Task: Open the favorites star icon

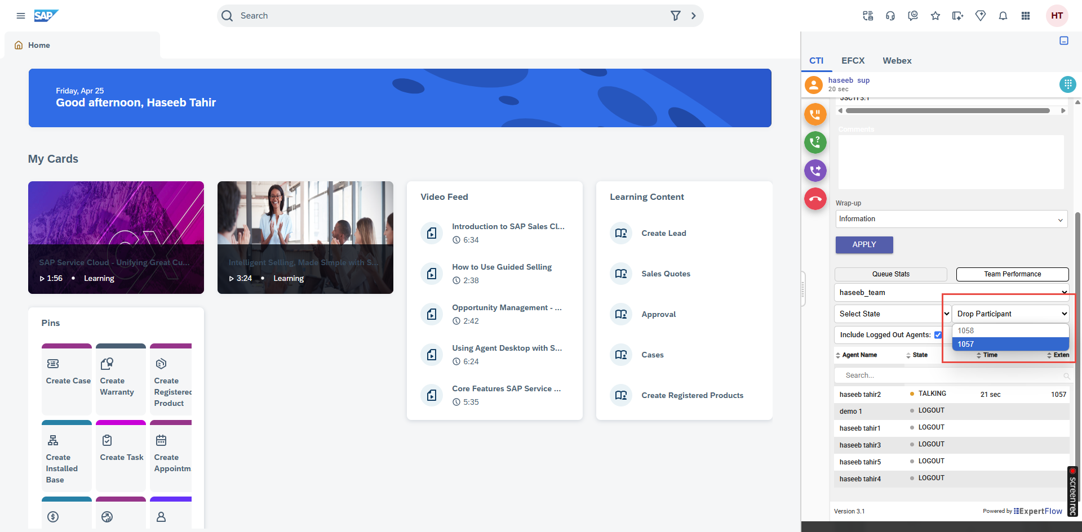Action: (x=935, y=16)
